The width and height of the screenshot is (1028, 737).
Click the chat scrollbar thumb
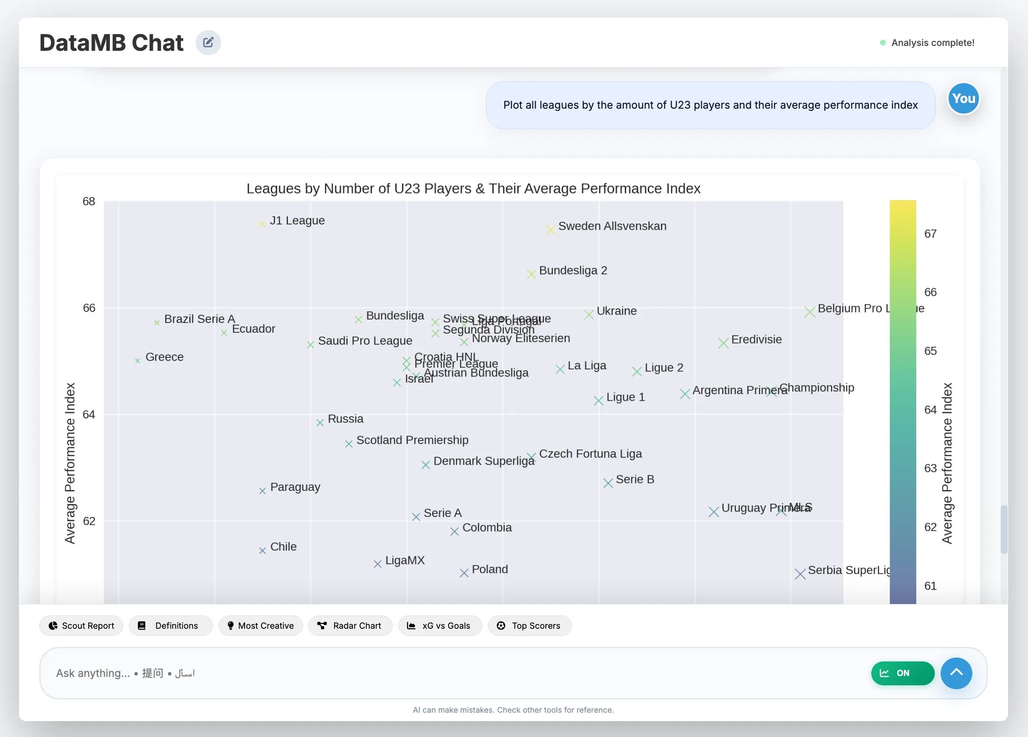point(1004,529)
